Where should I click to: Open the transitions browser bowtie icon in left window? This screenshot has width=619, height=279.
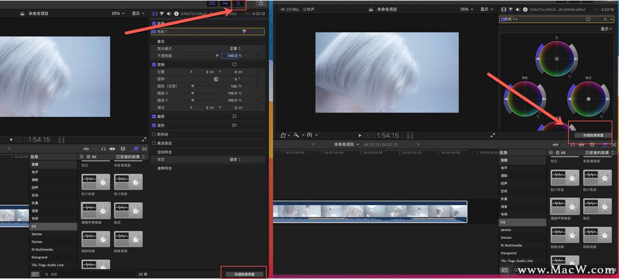(x=144, y=149)
